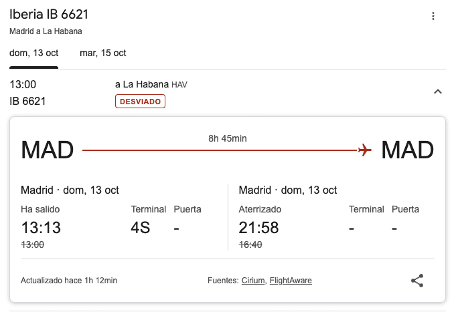The image size is (458, 312).
Task: Click the red flight progress line
Action: tap(220, 150)
